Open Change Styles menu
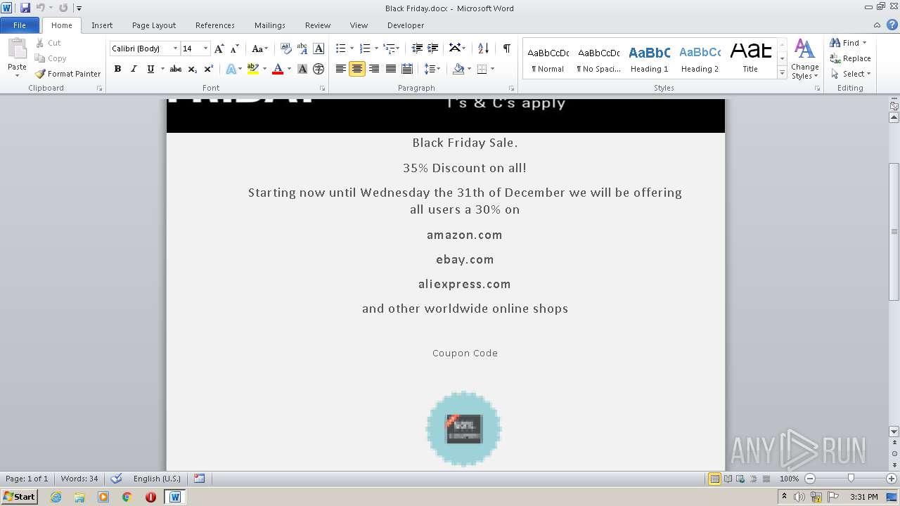 pos(804,59)
